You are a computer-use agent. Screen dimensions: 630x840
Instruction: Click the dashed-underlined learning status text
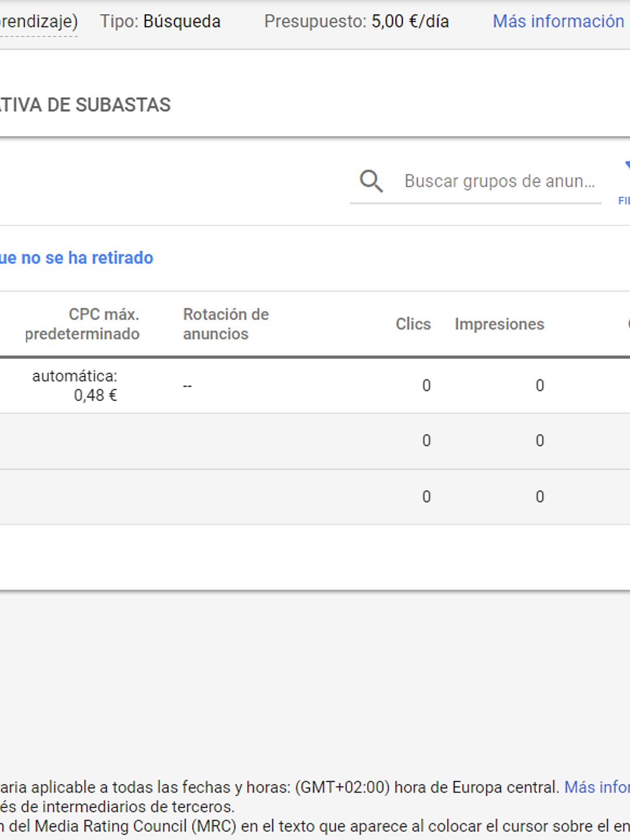39,22
